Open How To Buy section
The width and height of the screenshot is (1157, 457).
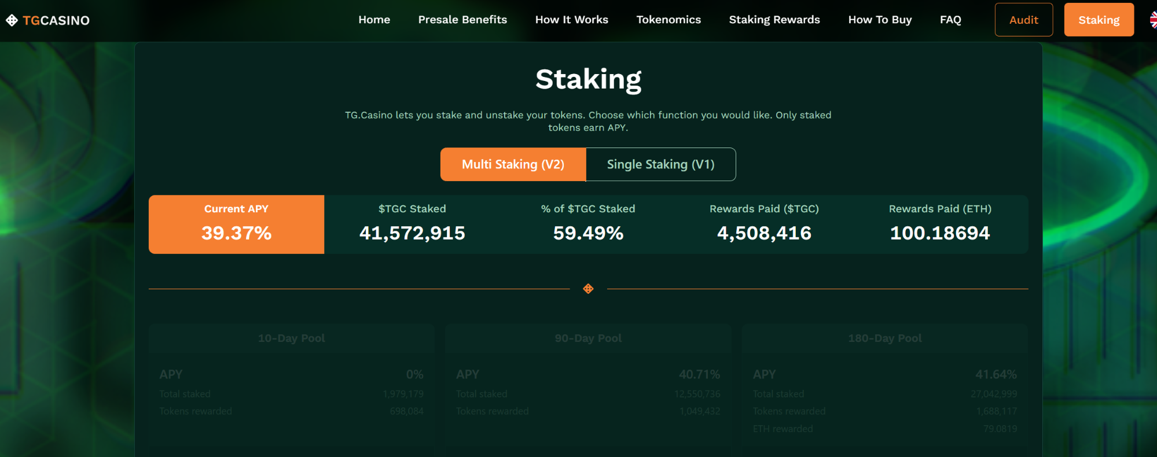click(880, 20)
